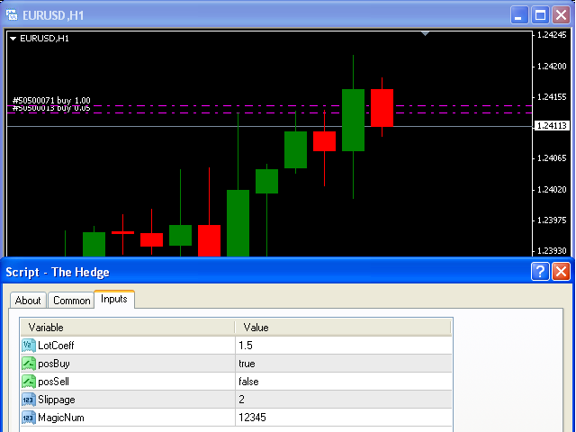Viewport: 576px width, 432px height.
Task: Select the Inputs tab
Action: 114,299
